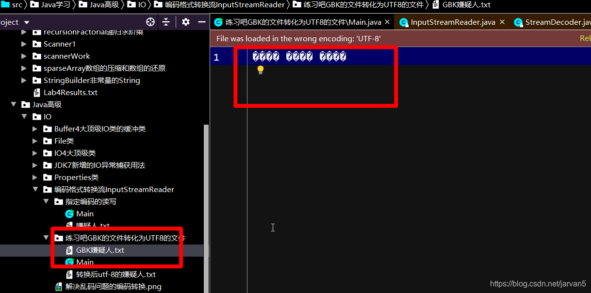Select Lab4Results.txt file
The image size is (591, 293).
70,93
